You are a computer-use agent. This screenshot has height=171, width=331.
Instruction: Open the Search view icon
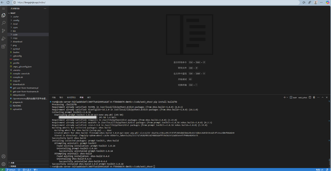point(3,23)
